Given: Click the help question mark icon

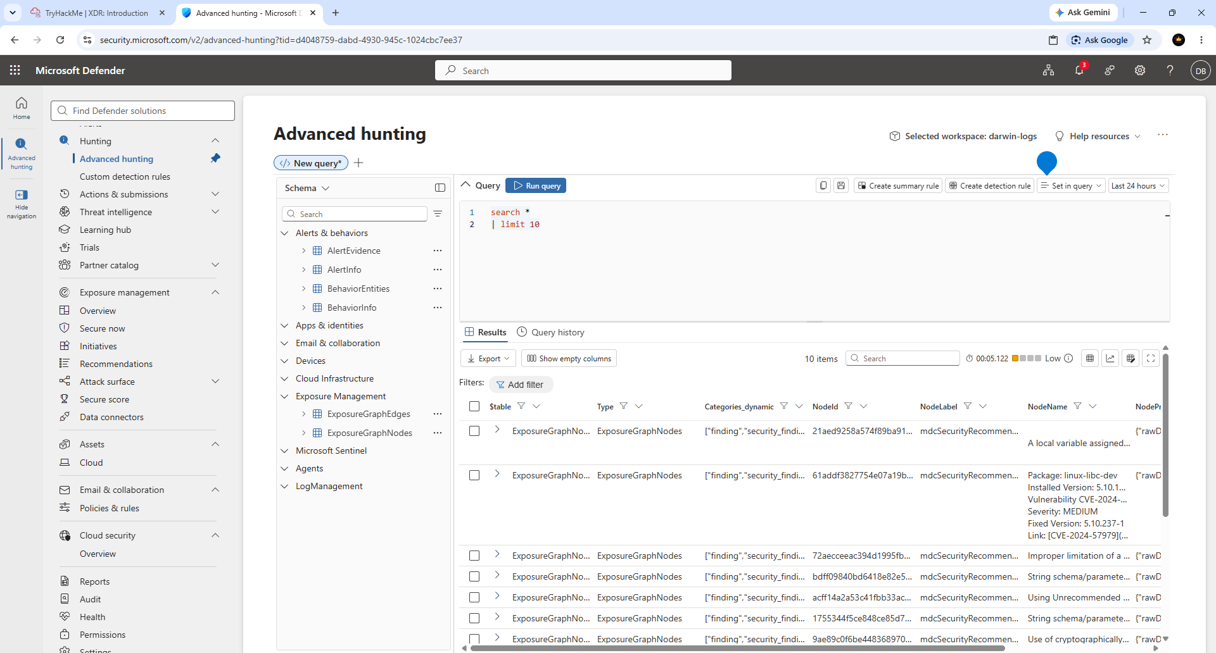Looking at the screenshot, I should (1170, 70).
